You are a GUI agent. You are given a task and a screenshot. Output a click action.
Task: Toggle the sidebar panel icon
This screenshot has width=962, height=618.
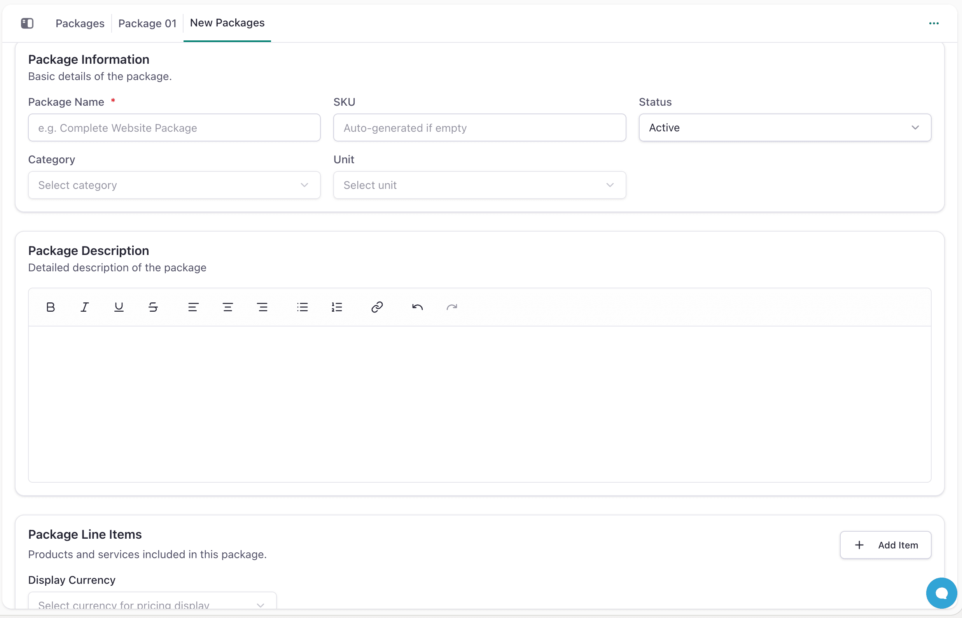click(27, 23)
